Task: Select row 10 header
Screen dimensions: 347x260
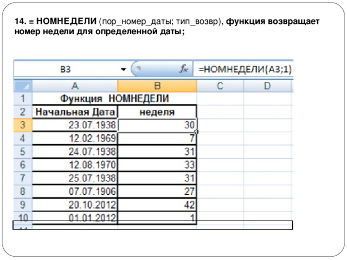Action: [x=23, y=218]
